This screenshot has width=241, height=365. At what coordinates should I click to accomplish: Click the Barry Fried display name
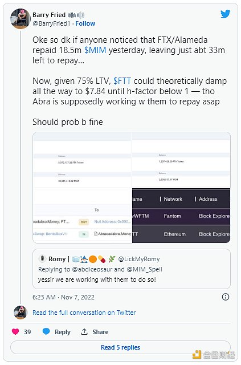[x=49, y=15]
